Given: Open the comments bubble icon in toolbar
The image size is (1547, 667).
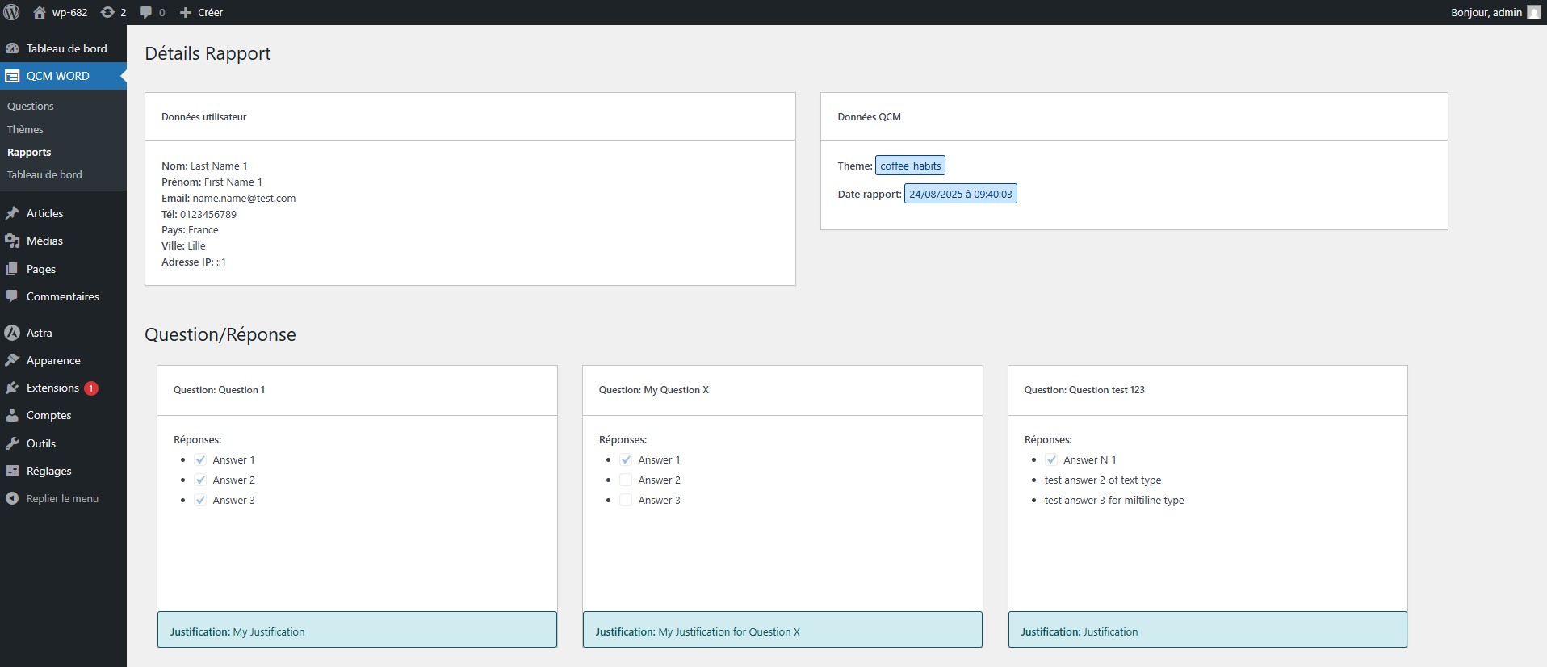Looking at the screenshot, I should click(146, 12).
